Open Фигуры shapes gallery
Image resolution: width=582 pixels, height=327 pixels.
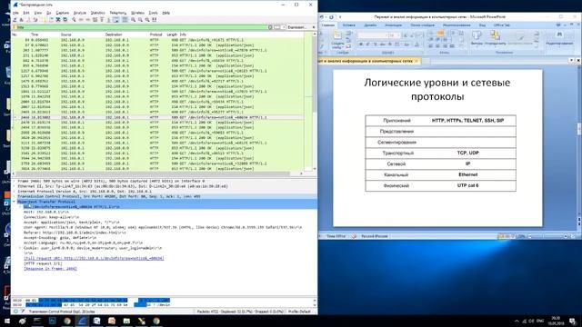[x=477, y=38]
